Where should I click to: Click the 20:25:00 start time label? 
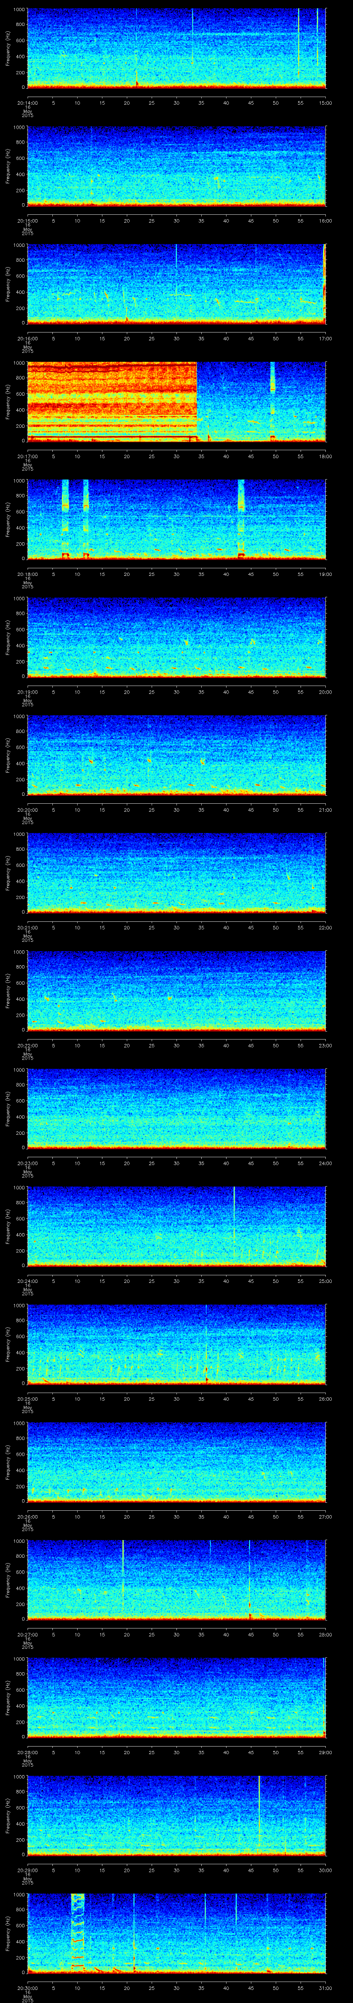coord(27,1399)
